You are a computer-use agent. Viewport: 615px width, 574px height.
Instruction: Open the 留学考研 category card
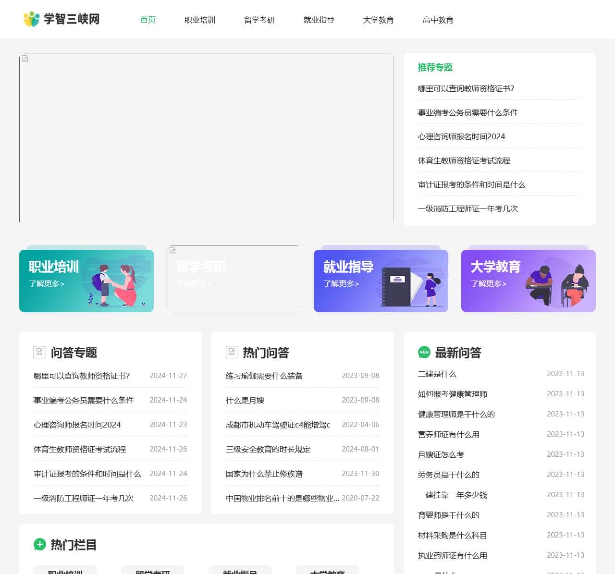(x=234, y=279)
